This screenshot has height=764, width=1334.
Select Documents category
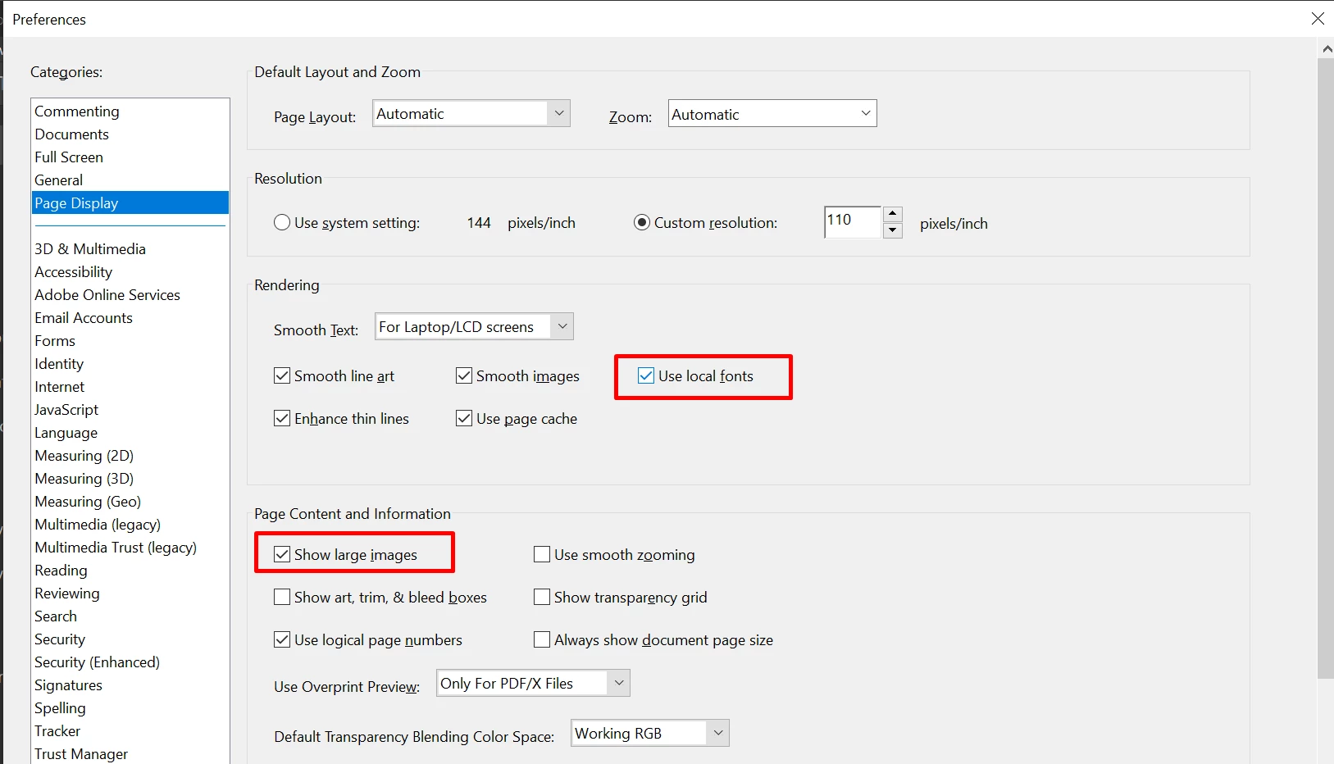pyautogui.click(x=130, y=134)
